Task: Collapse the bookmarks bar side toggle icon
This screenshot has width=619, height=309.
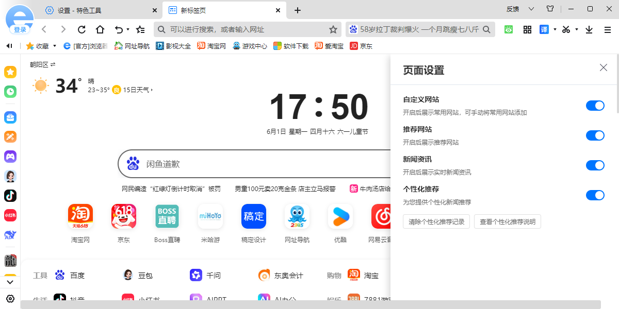Action: pos(9,46)
